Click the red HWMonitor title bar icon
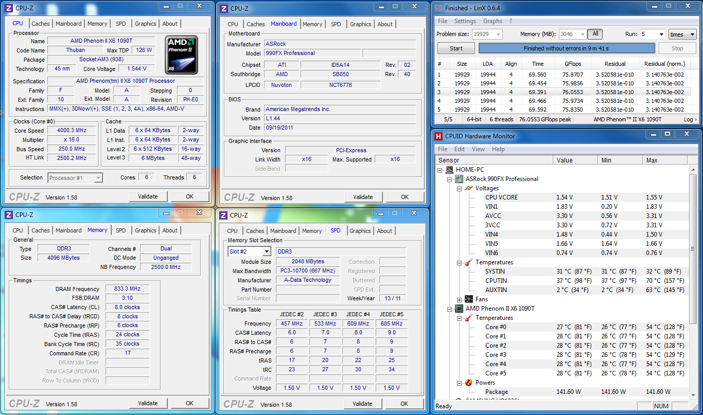 click(x=438, y=136)
